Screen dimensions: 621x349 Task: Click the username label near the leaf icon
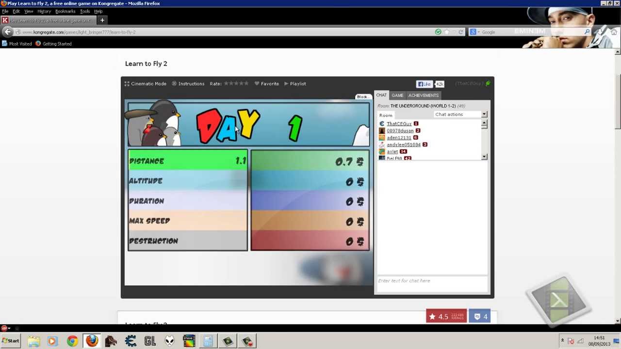[469, 83]
